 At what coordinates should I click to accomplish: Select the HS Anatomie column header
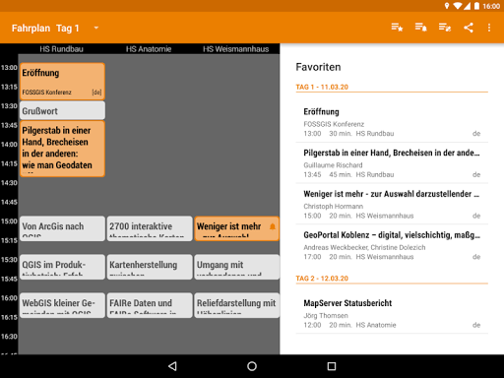(149, 49)
